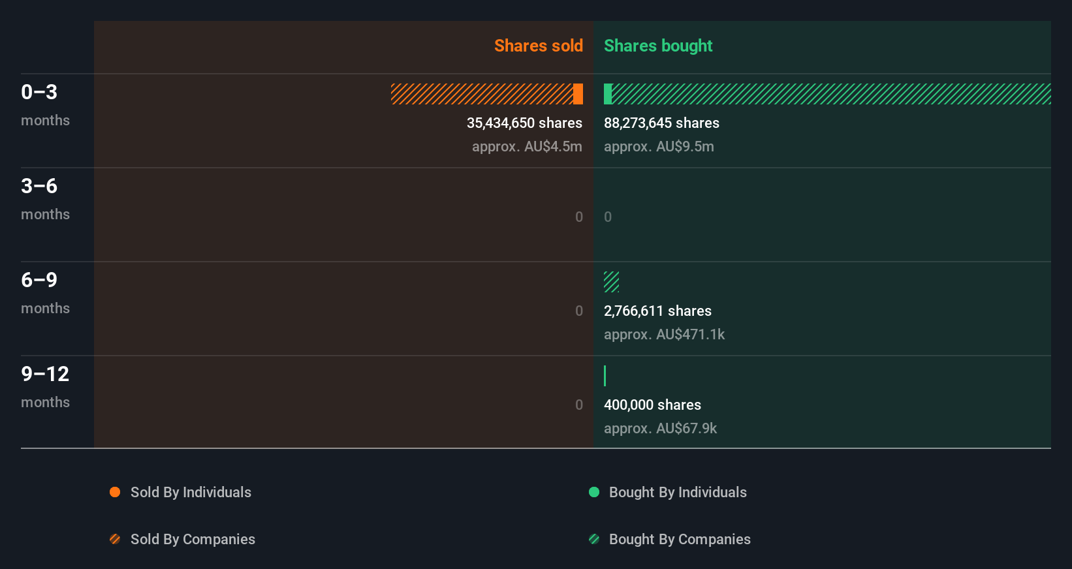
Task: Click the 35,434,650 shares sold figure
Action: (524, 123)
